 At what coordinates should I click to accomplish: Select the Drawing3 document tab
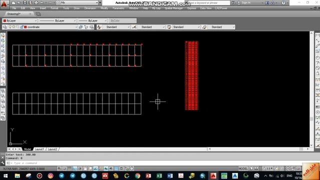click(x=19, y=14)
